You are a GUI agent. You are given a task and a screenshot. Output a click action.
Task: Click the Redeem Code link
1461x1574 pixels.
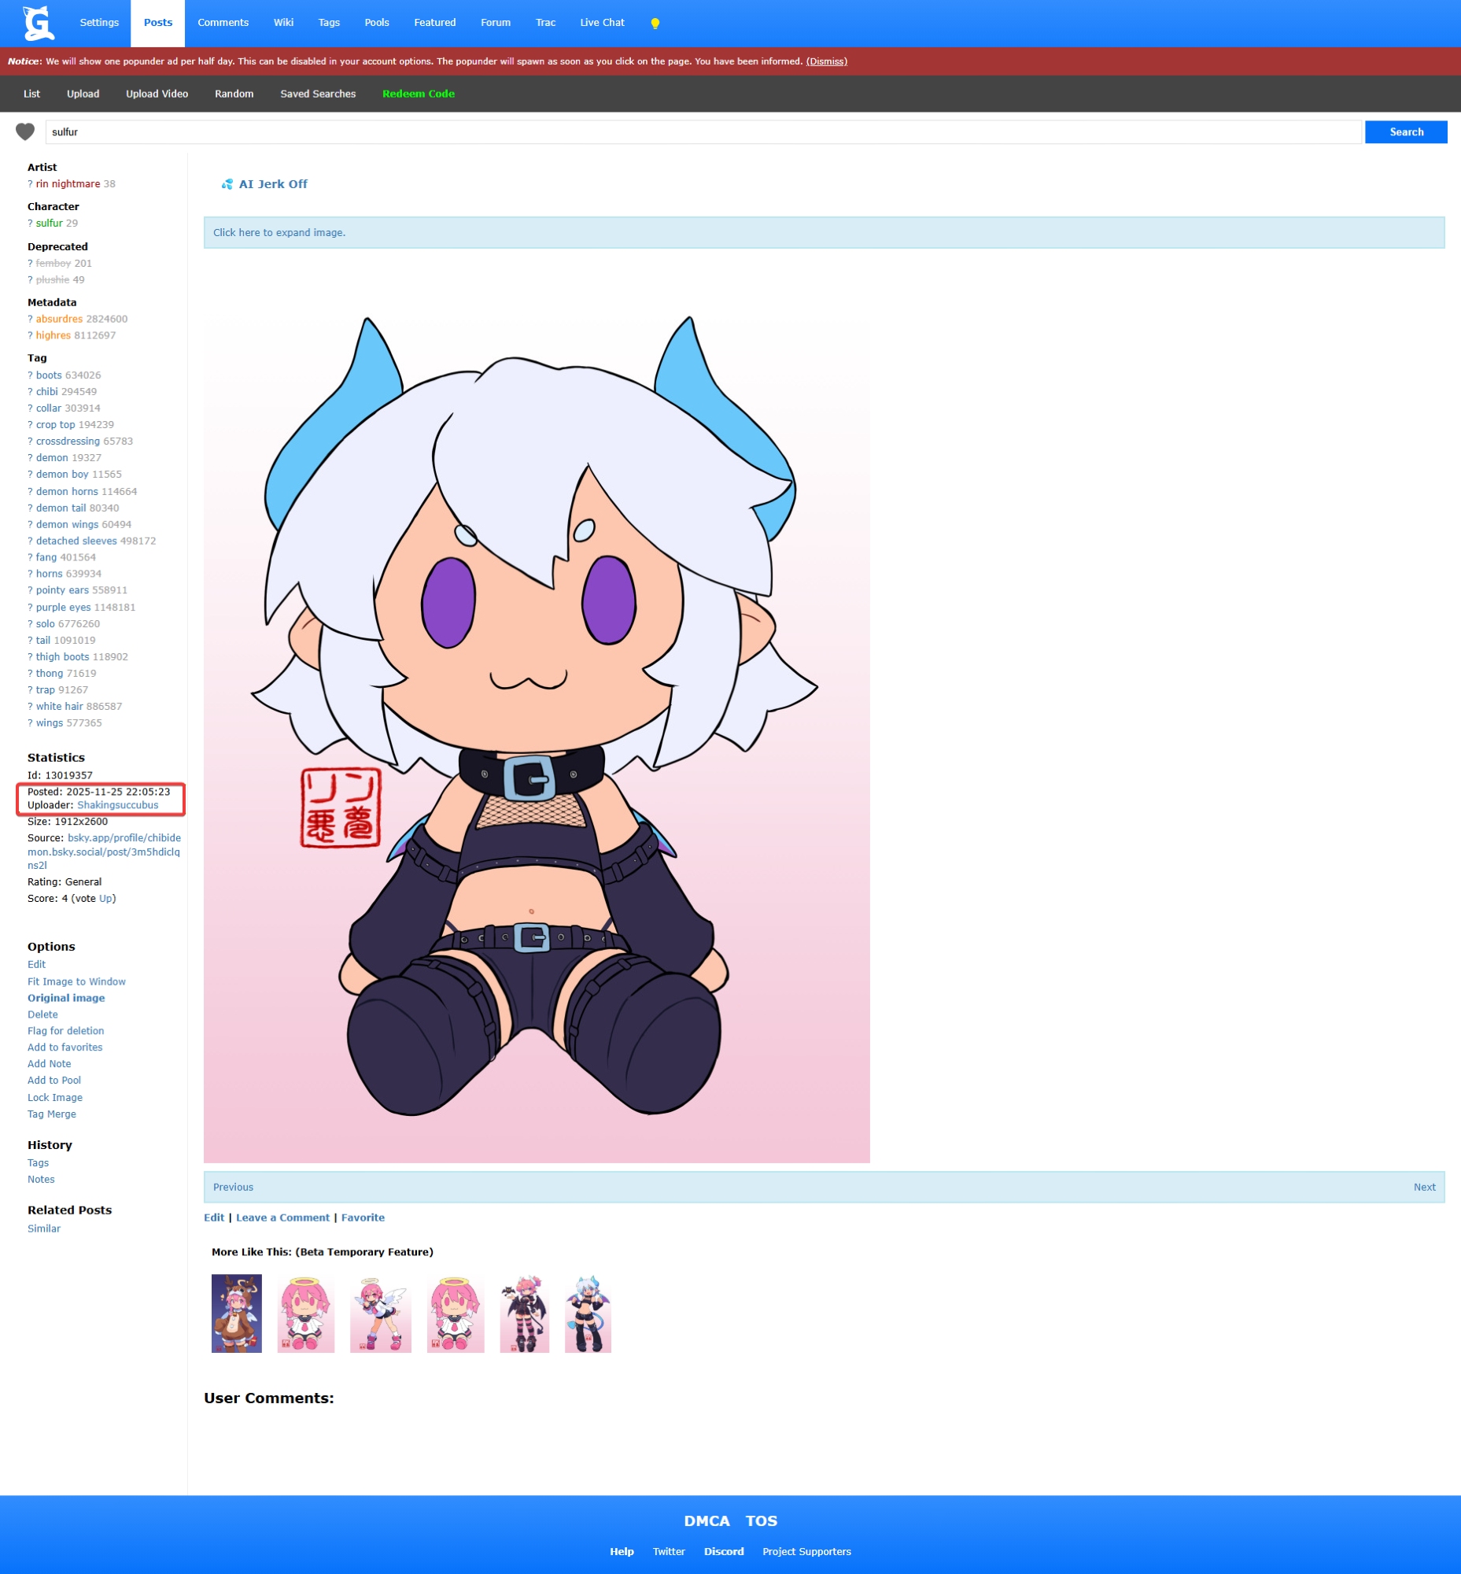(419, 94)
